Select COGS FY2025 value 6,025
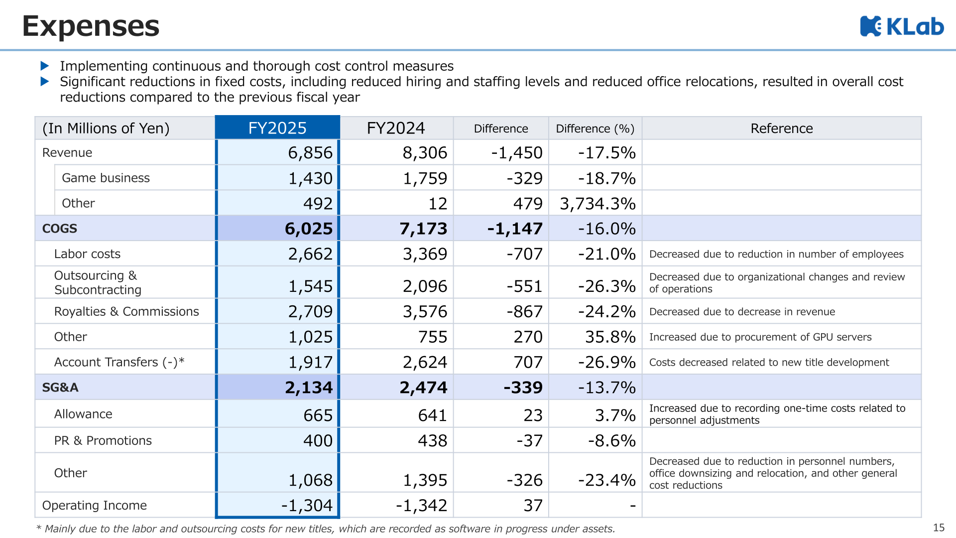This screenshot has width=956, height=538. click(x=309, y=229)
